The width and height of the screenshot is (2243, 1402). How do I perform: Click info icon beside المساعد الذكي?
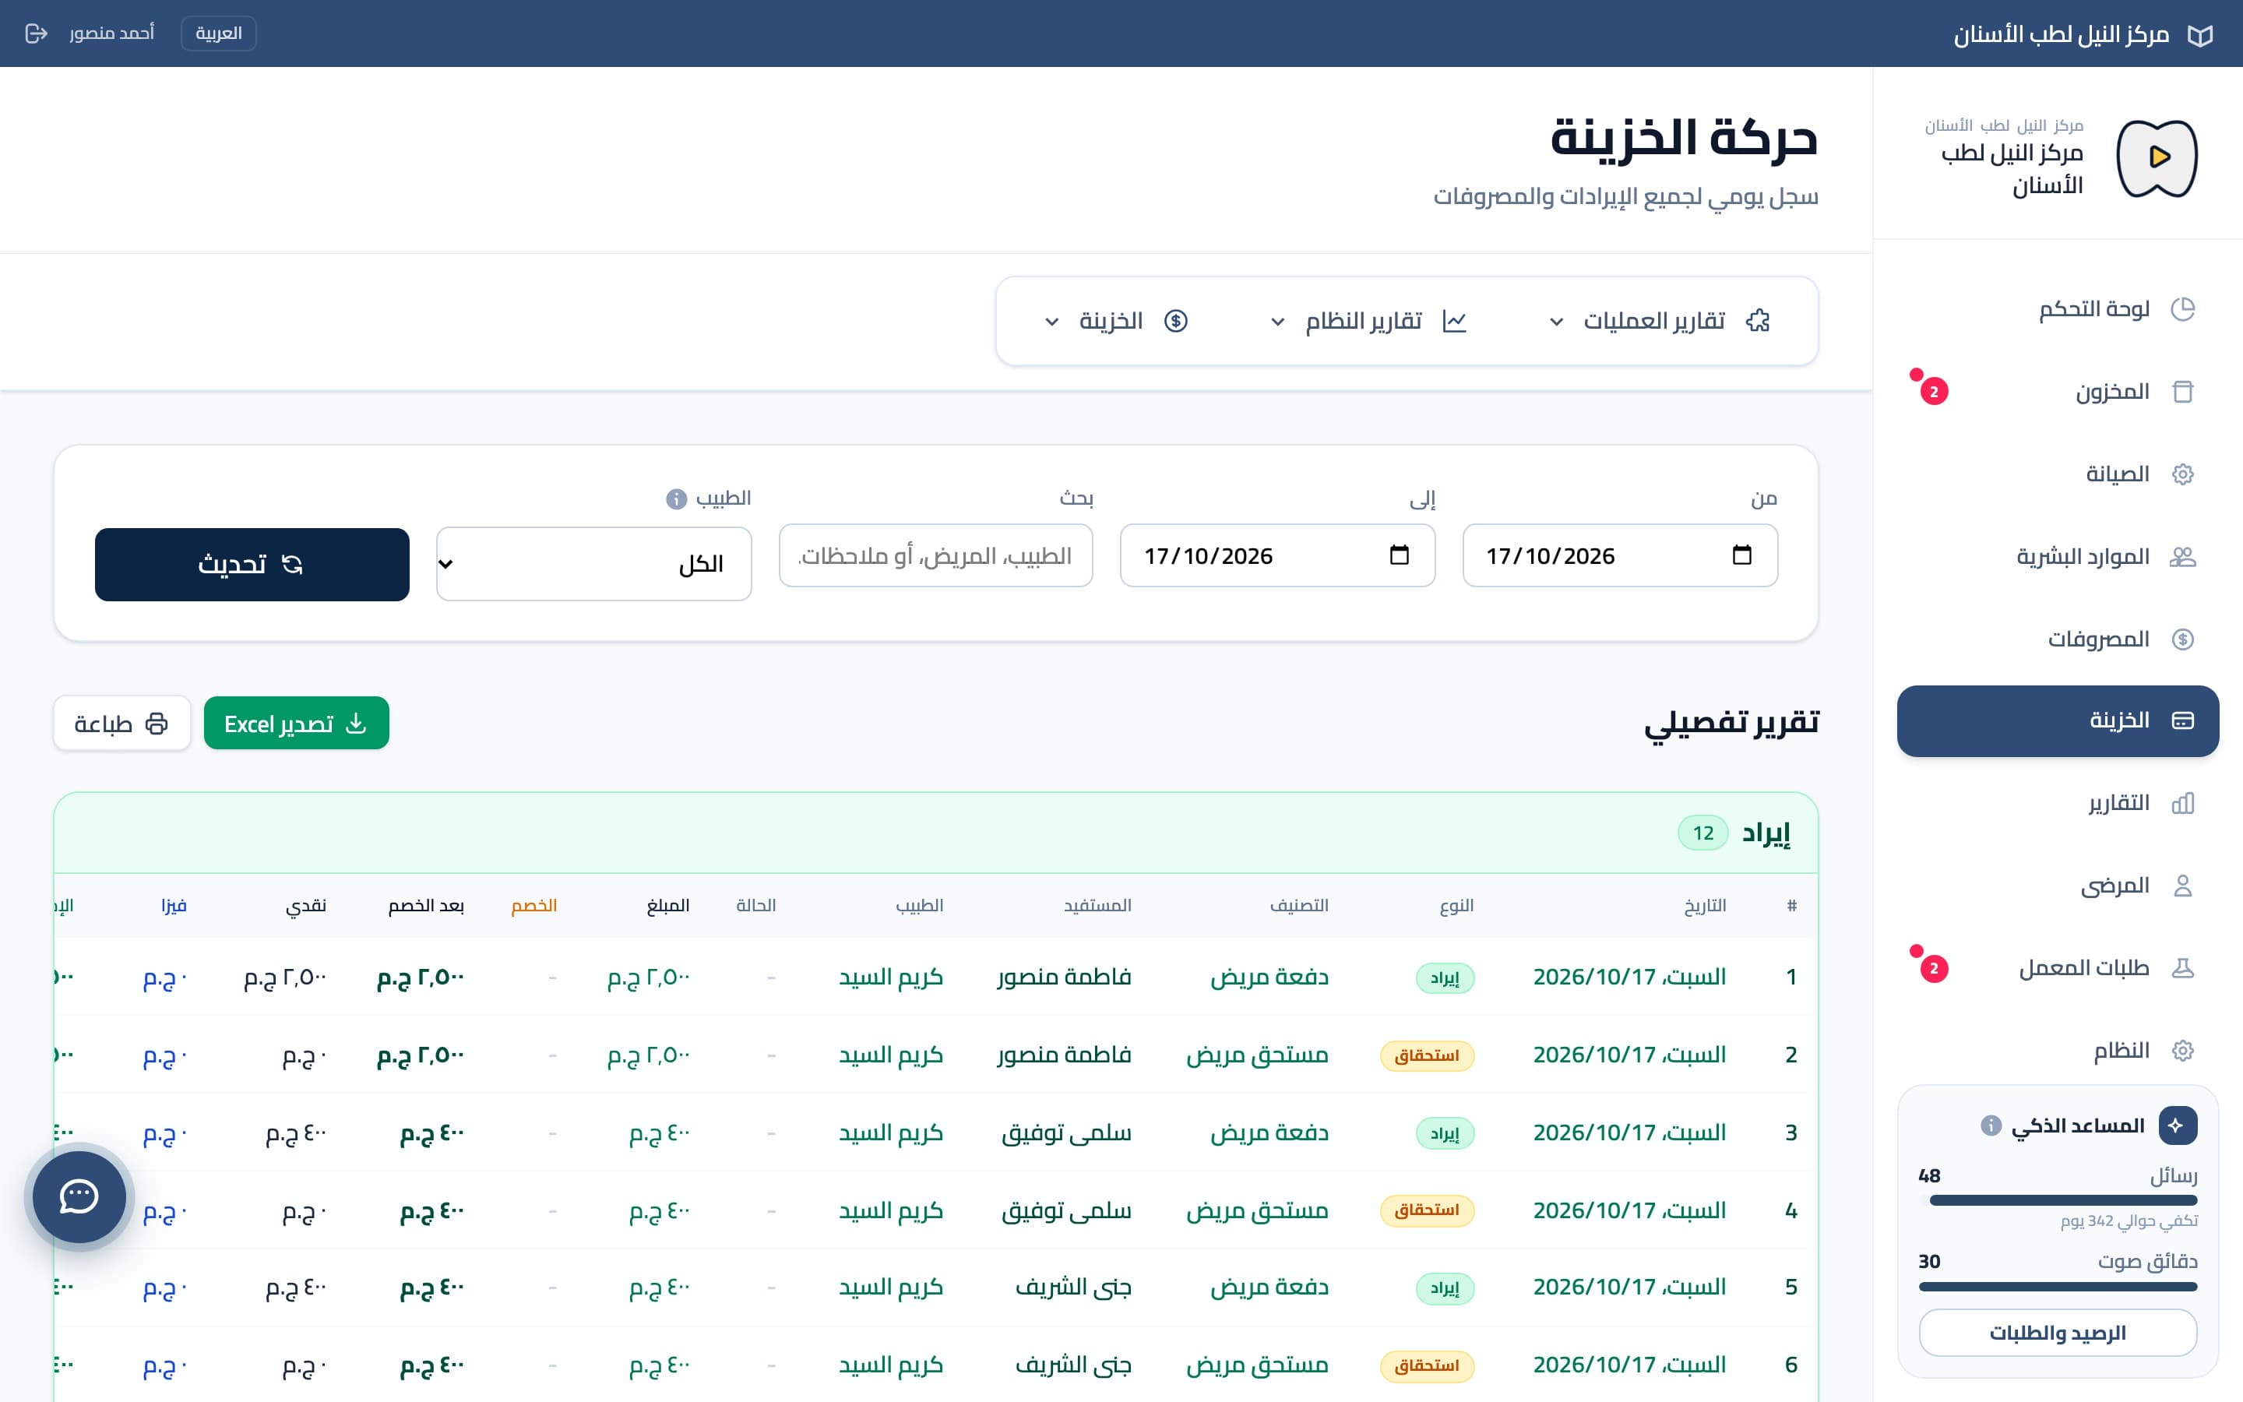point(1990,1125)
